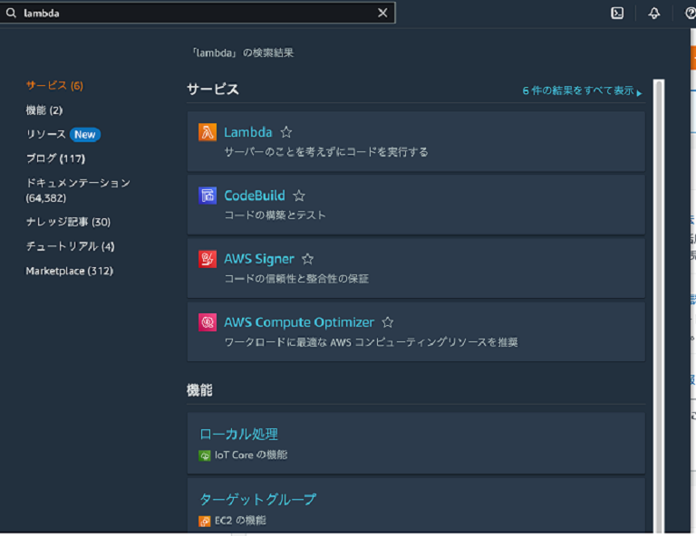Select the サービス (6) filter
The width and height of the screenshot is (696, 536).
pos(54,86)
